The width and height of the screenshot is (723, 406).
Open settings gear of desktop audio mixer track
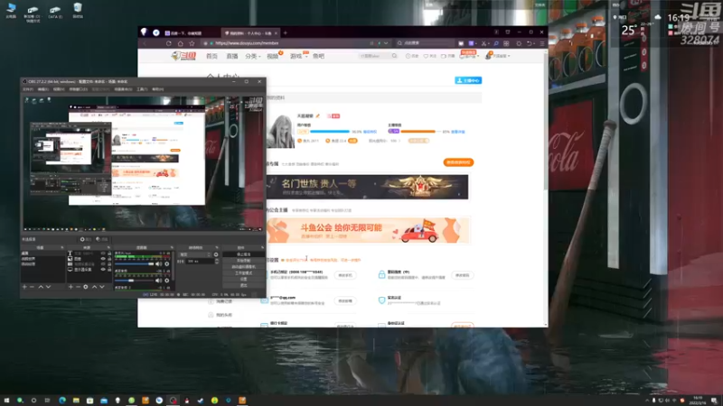[x=167, y=281]
